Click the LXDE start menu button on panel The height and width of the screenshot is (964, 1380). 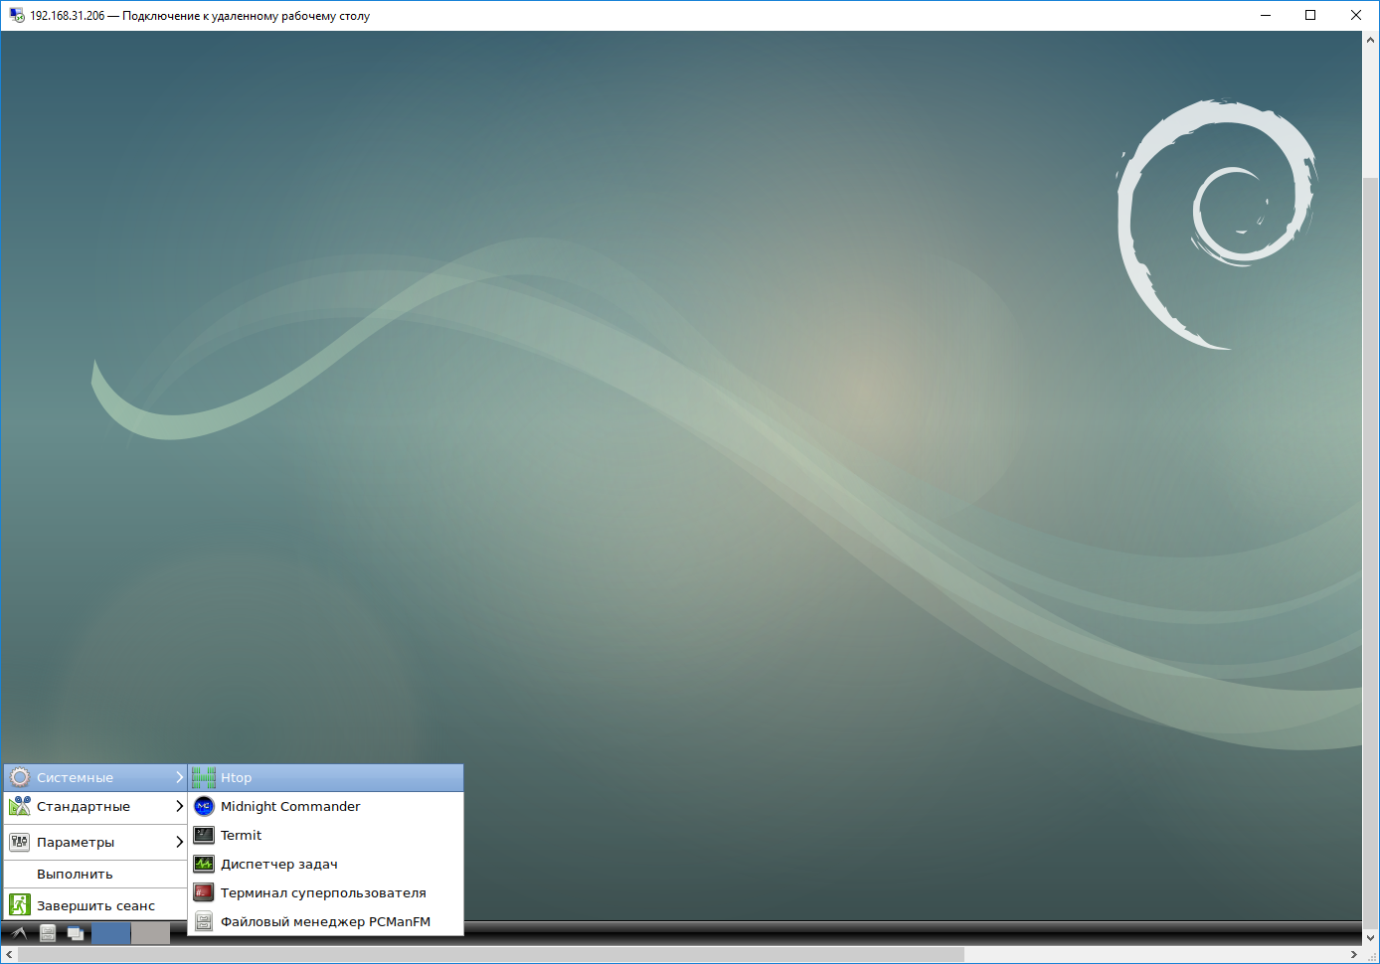click(x=19, y=933)
